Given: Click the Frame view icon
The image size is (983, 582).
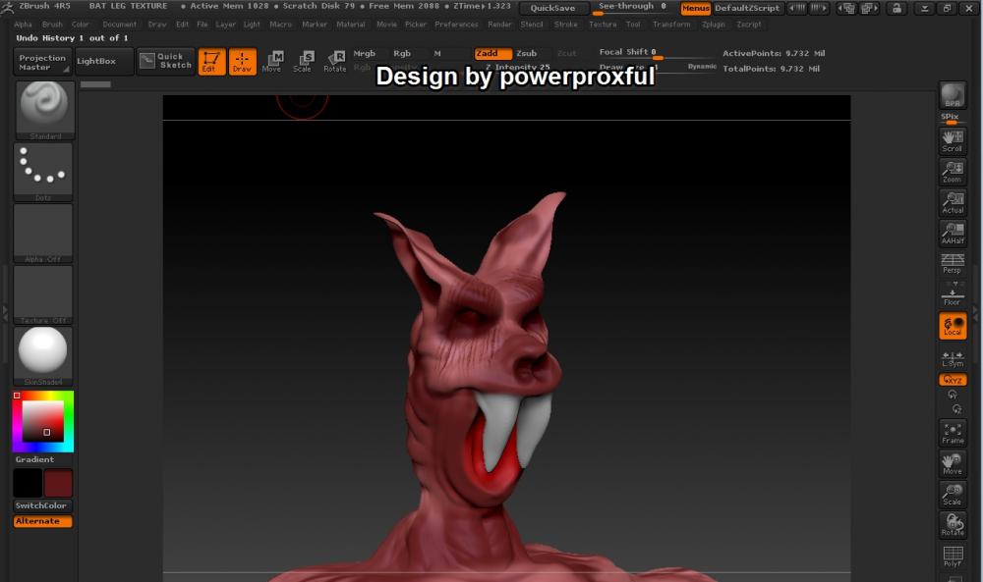Looking at the screenshot, I should click(953, 433).
